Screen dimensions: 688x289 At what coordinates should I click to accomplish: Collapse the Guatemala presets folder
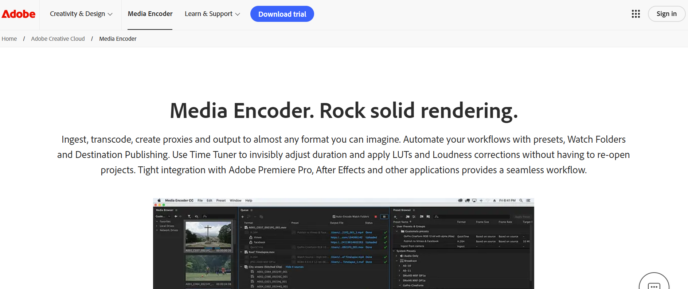click(397, 231)
